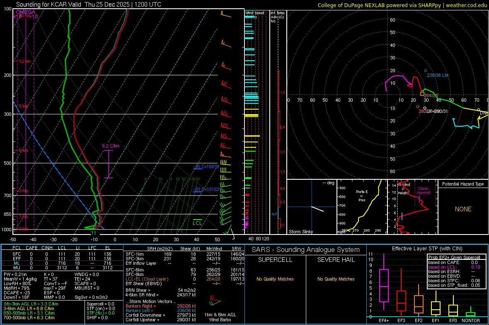Image resolution: width=489 pixels, height=325 pixels.
Task: Click the OMEGA label
Action: pos(26,12)
